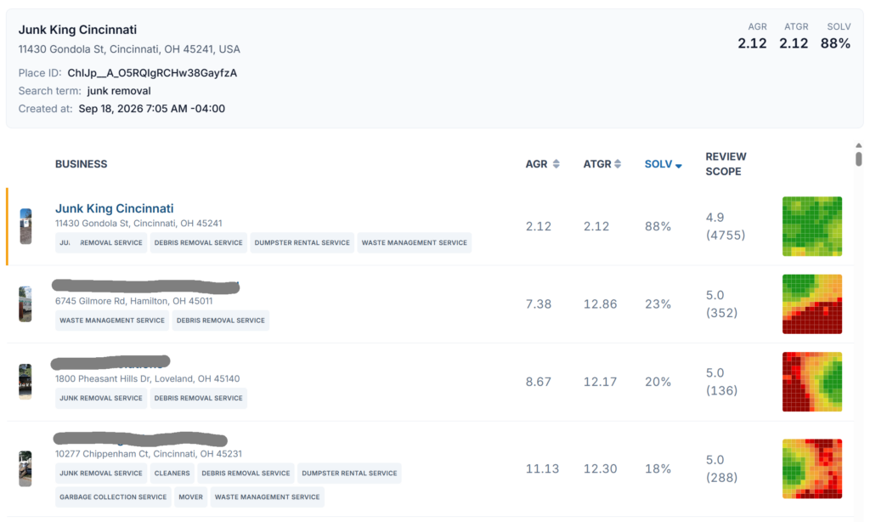
Task: Click review score 5.0 (352)
Action: (721, 304)
